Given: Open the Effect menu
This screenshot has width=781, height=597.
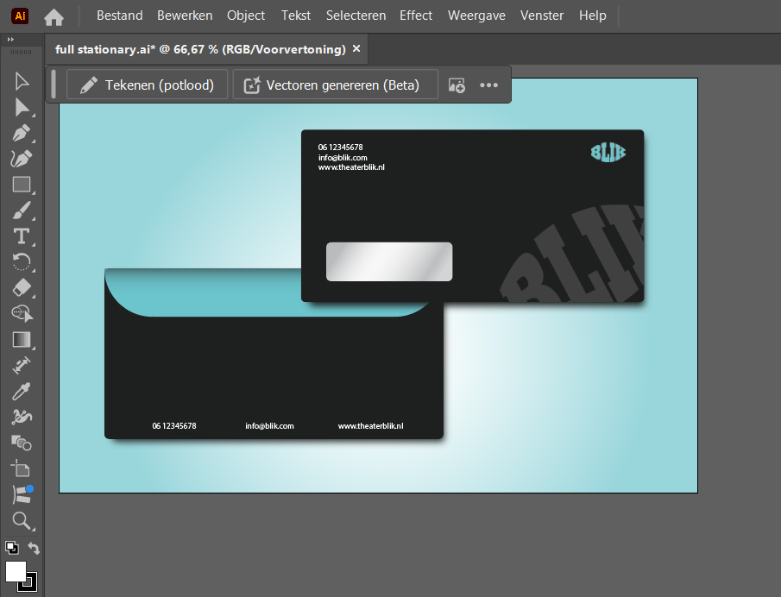Looking at the screenshot, I should (417, 16).
